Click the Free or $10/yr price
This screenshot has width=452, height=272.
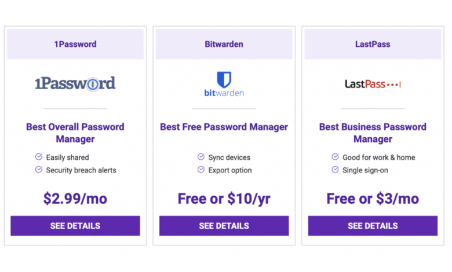224,199
